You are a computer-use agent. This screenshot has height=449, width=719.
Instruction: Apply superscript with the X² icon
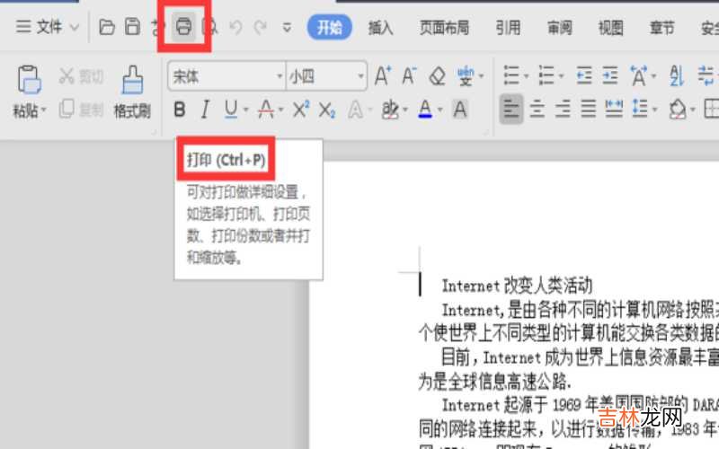coord(301,110)
